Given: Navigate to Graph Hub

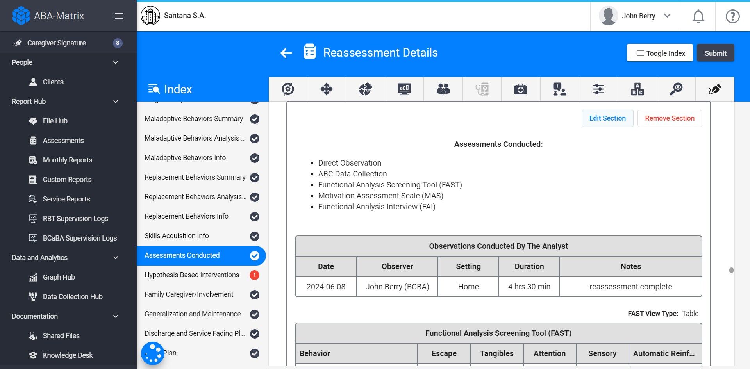Looking at the screenshot, I should point(59,277).
